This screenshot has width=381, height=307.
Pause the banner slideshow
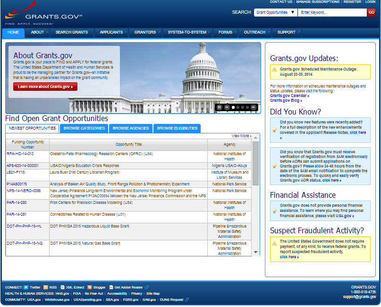220,107
